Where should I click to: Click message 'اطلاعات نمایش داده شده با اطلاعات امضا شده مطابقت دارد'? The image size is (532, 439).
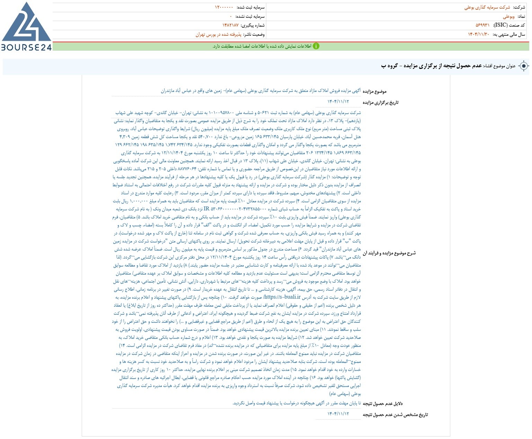coord(262,46)
